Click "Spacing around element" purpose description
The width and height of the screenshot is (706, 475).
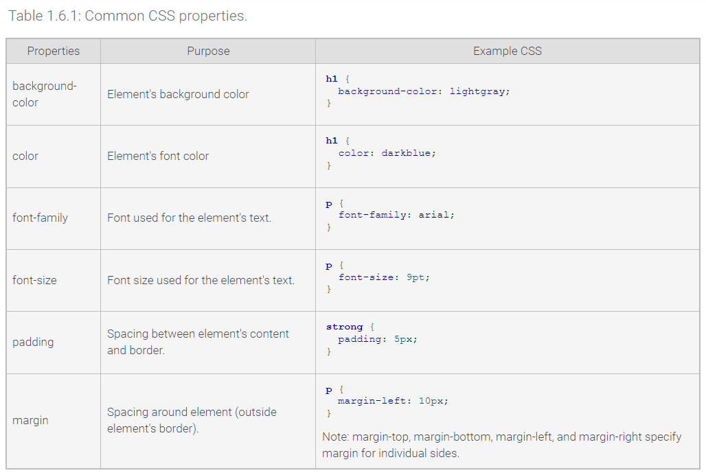pos(192,413)
